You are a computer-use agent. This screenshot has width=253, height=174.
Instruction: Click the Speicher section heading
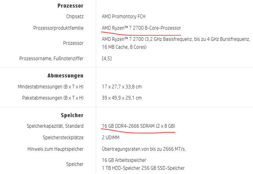[72, 115]
